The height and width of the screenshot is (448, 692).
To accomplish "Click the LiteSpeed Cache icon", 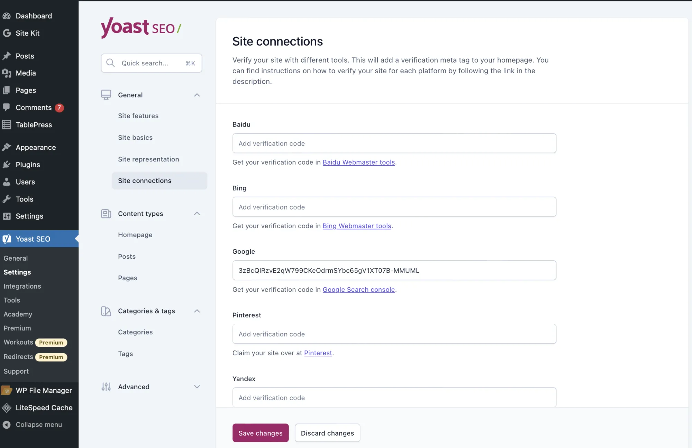I will (7, 408).
